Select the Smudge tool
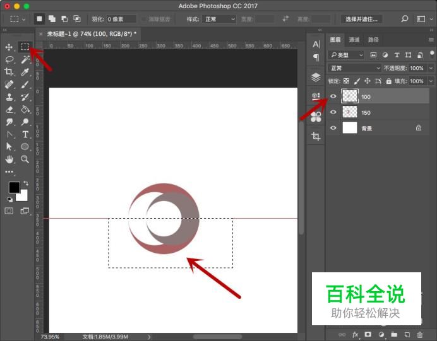The width and height of the screenshot is (437, 341). [x=9, y=122]
